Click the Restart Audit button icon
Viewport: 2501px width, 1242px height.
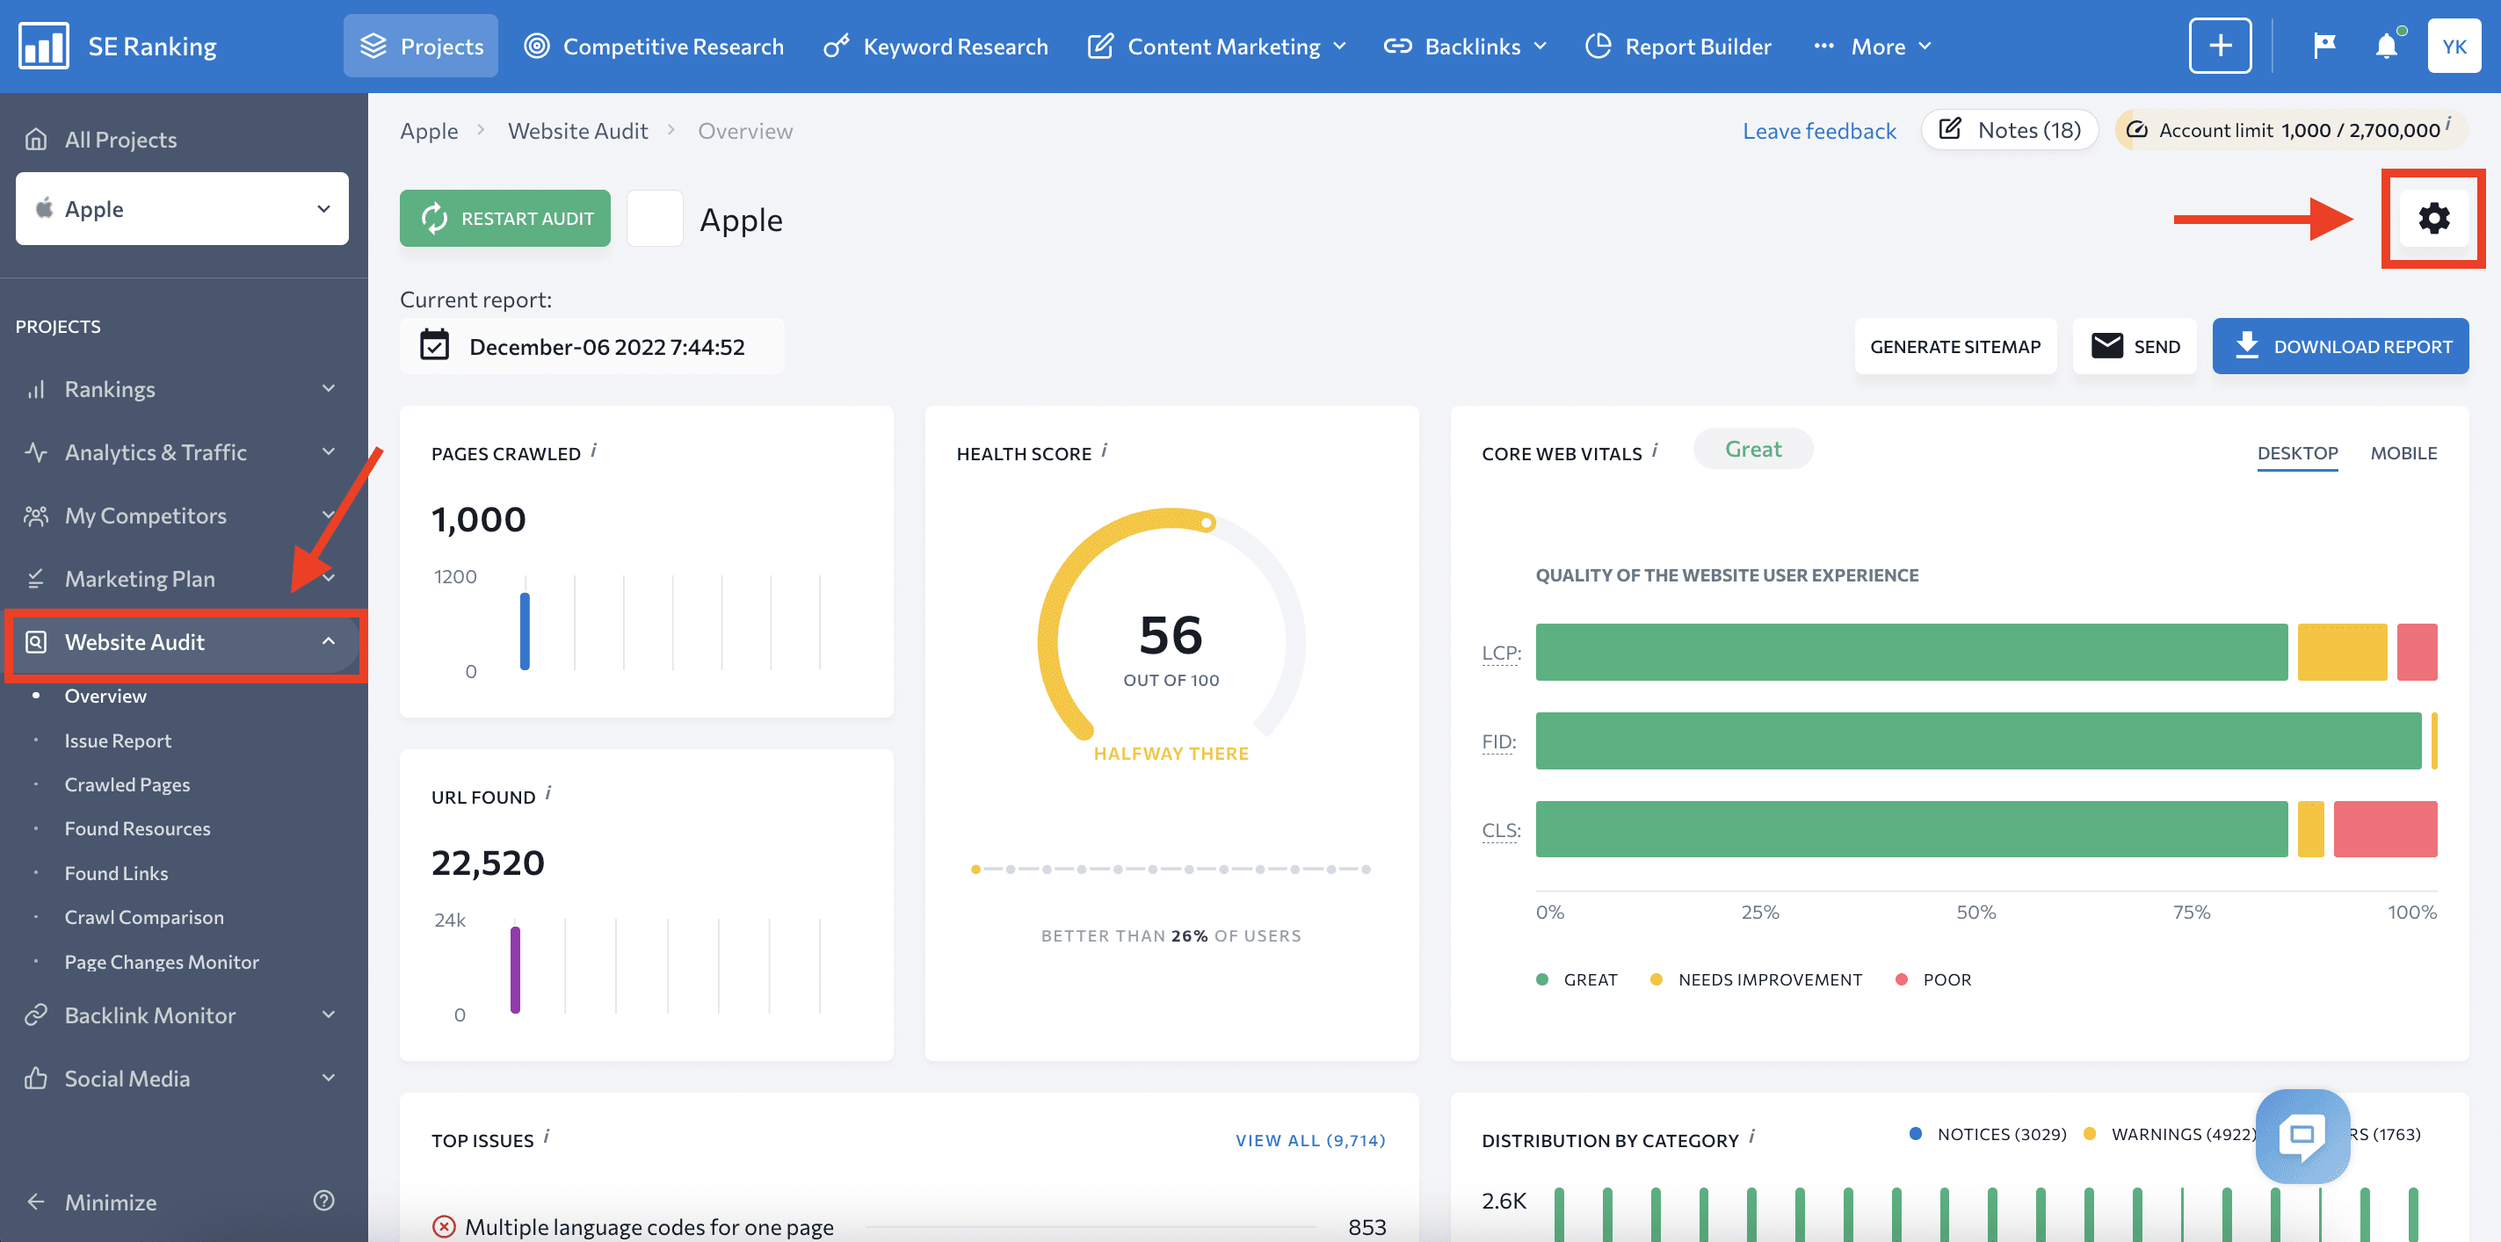pyautogui.click(x=434, y=217)
